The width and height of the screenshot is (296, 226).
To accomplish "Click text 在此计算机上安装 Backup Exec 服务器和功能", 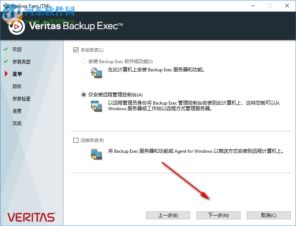I will point(156,70).
